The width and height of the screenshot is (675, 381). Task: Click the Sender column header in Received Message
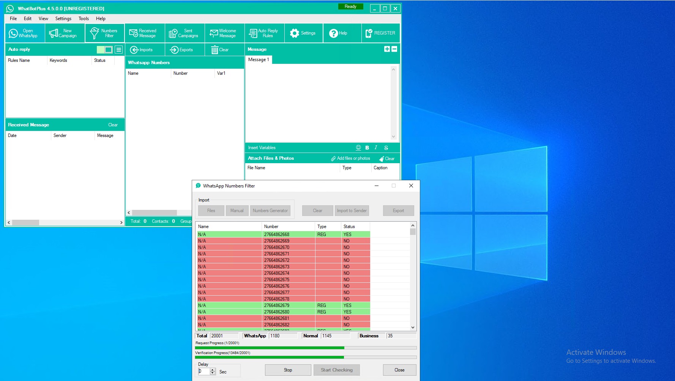tap(73, 135)
